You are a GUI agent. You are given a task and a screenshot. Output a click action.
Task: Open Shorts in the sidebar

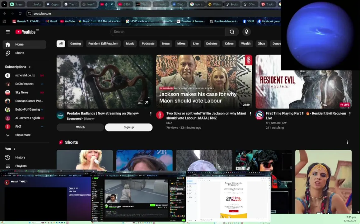click(24, 53)
